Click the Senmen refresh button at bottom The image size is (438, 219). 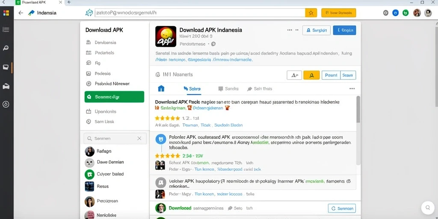[342, 208]
